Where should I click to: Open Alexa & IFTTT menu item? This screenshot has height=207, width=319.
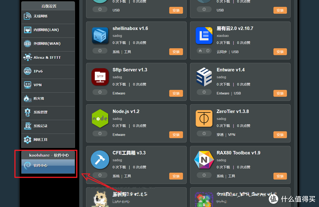(48, 58)
